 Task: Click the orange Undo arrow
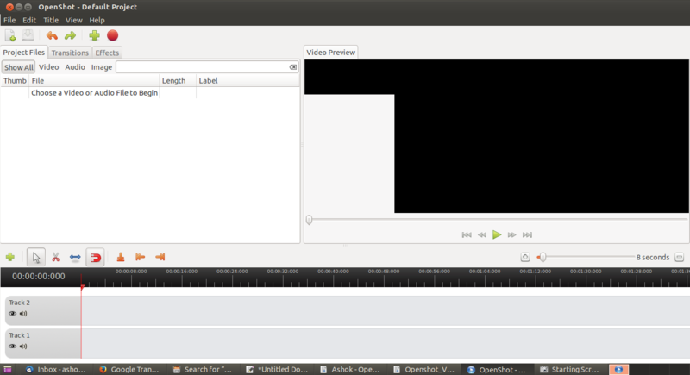[52, 35]
